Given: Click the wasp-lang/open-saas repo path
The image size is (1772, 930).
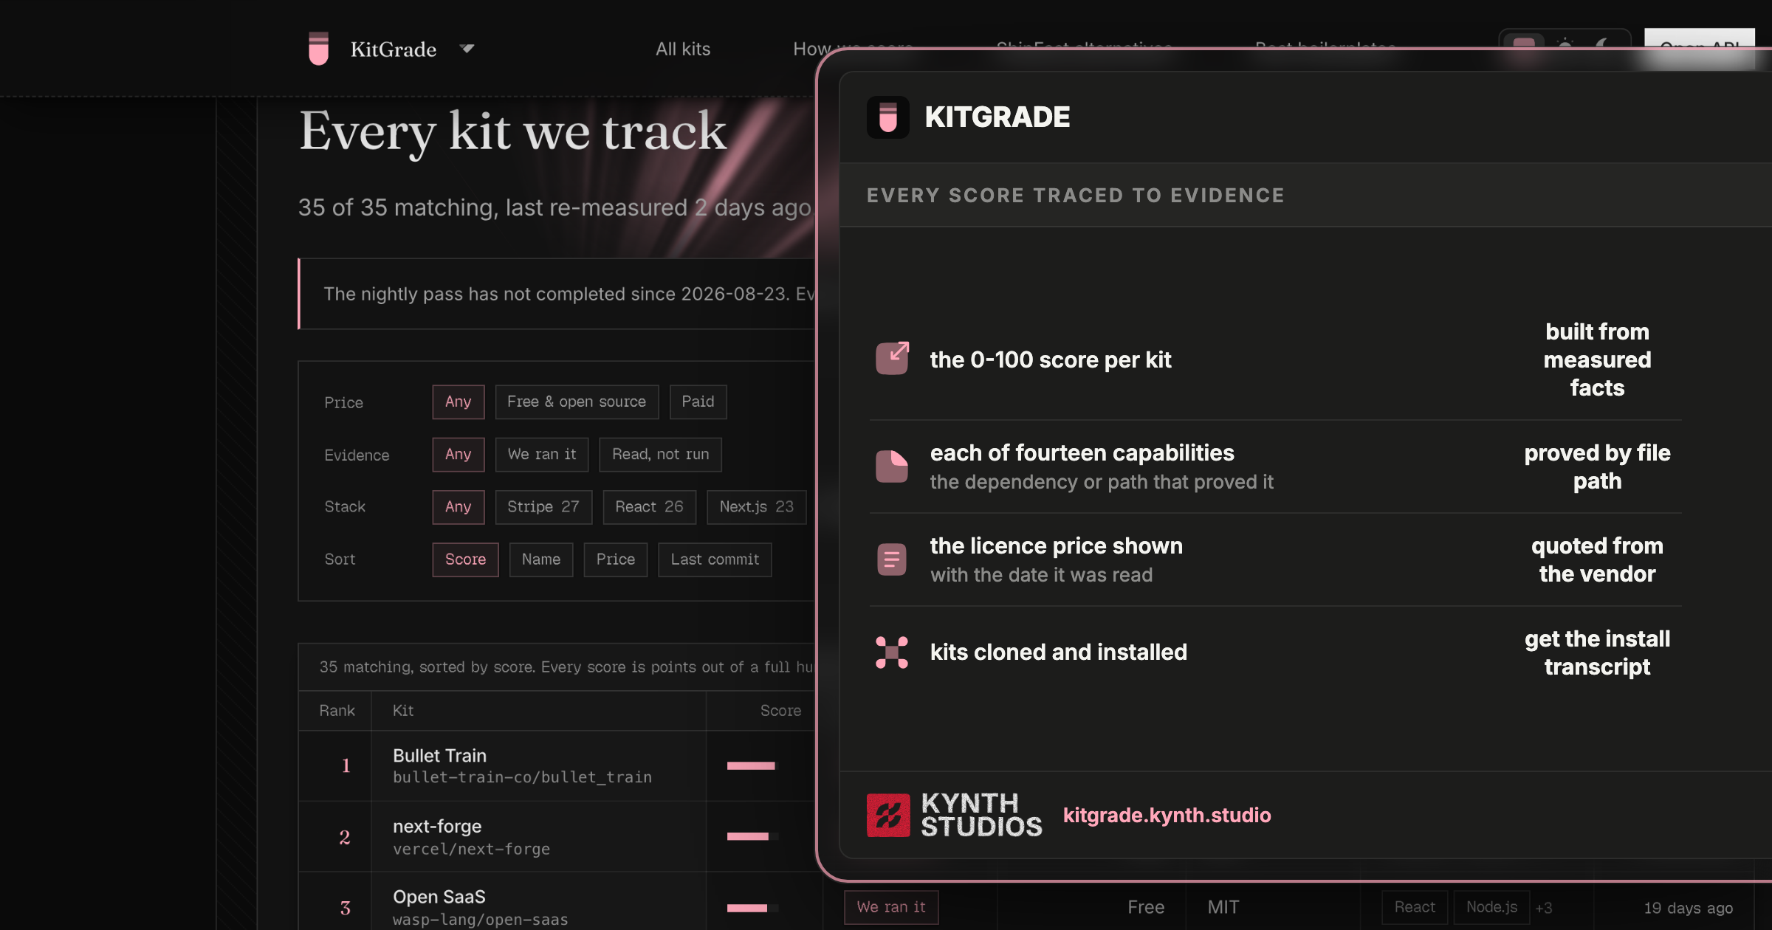Looking at the screenshot, I should click(481, 920).
